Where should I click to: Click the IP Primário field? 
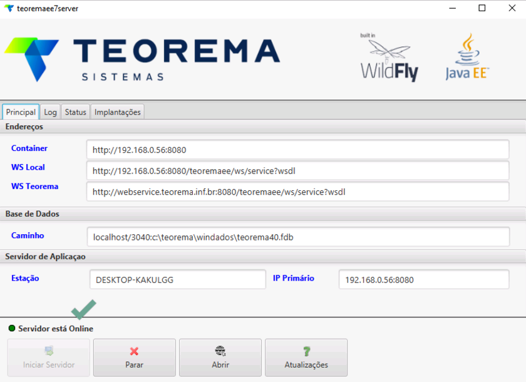click(x=424, y=279)
